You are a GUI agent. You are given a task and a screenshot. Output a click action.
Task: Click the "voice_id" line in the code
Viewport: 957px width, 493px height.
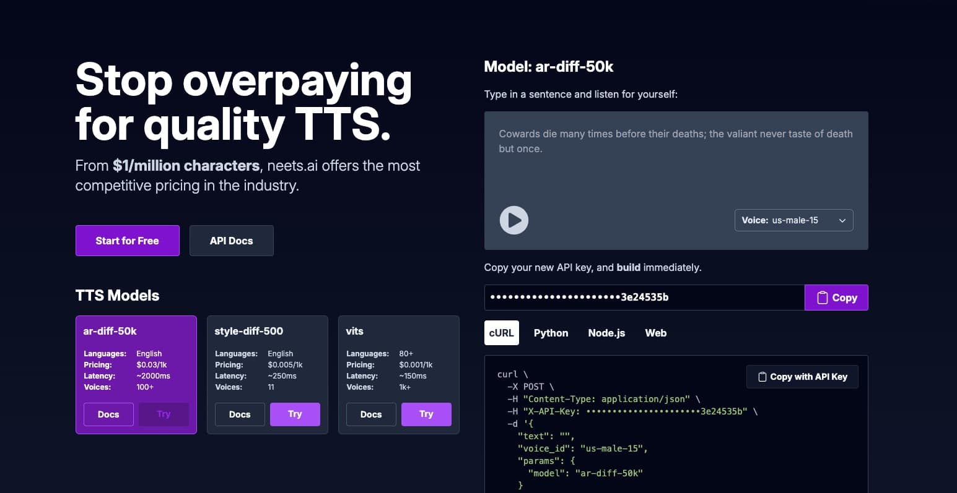point(582,448)
